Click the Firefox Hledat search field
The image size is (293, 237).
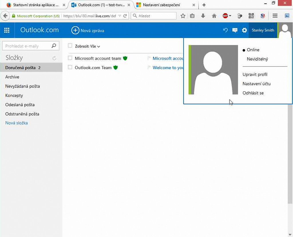point(154,16)
